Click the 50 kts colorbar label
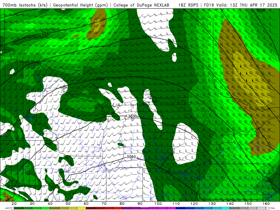Image resolution: width=280 pixels, height=210 pixels. click(x=68, y=204)
